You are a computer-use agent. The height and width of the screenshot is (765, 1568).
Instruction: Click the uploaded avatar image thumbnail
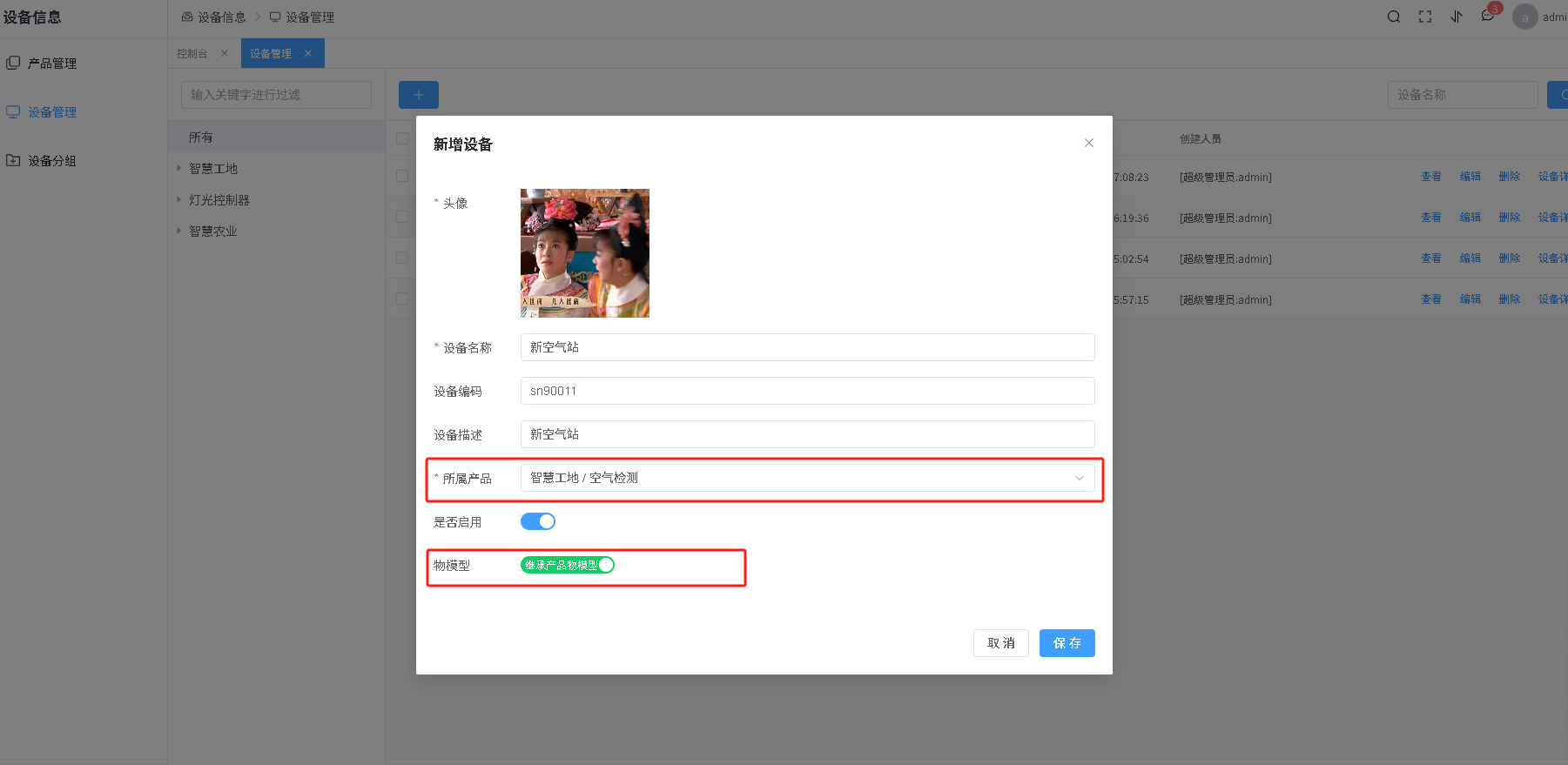coord(584,253)
